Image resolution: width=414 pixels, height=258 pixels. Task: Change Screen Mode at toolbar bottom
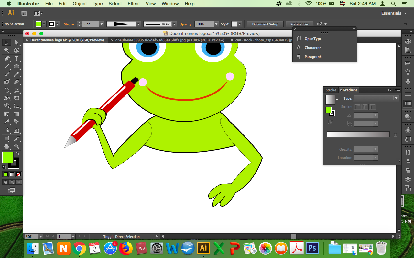[x=11, y=191]
